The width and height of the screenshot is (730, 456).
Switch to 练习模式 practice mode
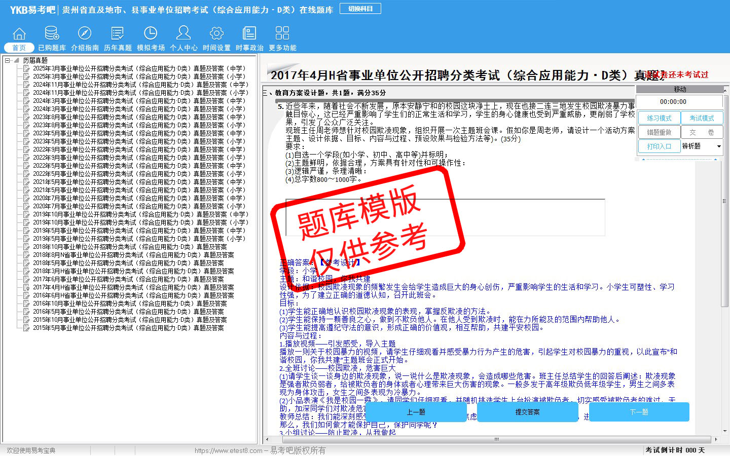(x=659, y=118)
